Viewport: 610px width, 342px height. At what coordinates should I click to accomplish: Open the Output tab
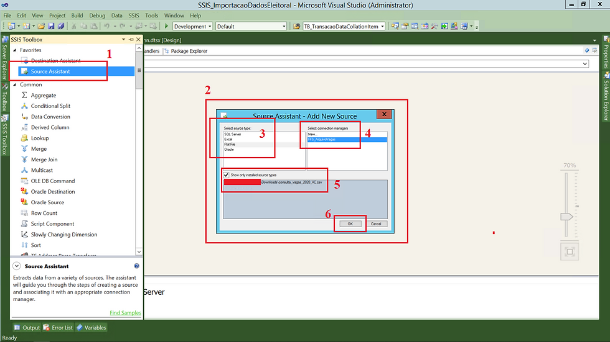point(27,328)
